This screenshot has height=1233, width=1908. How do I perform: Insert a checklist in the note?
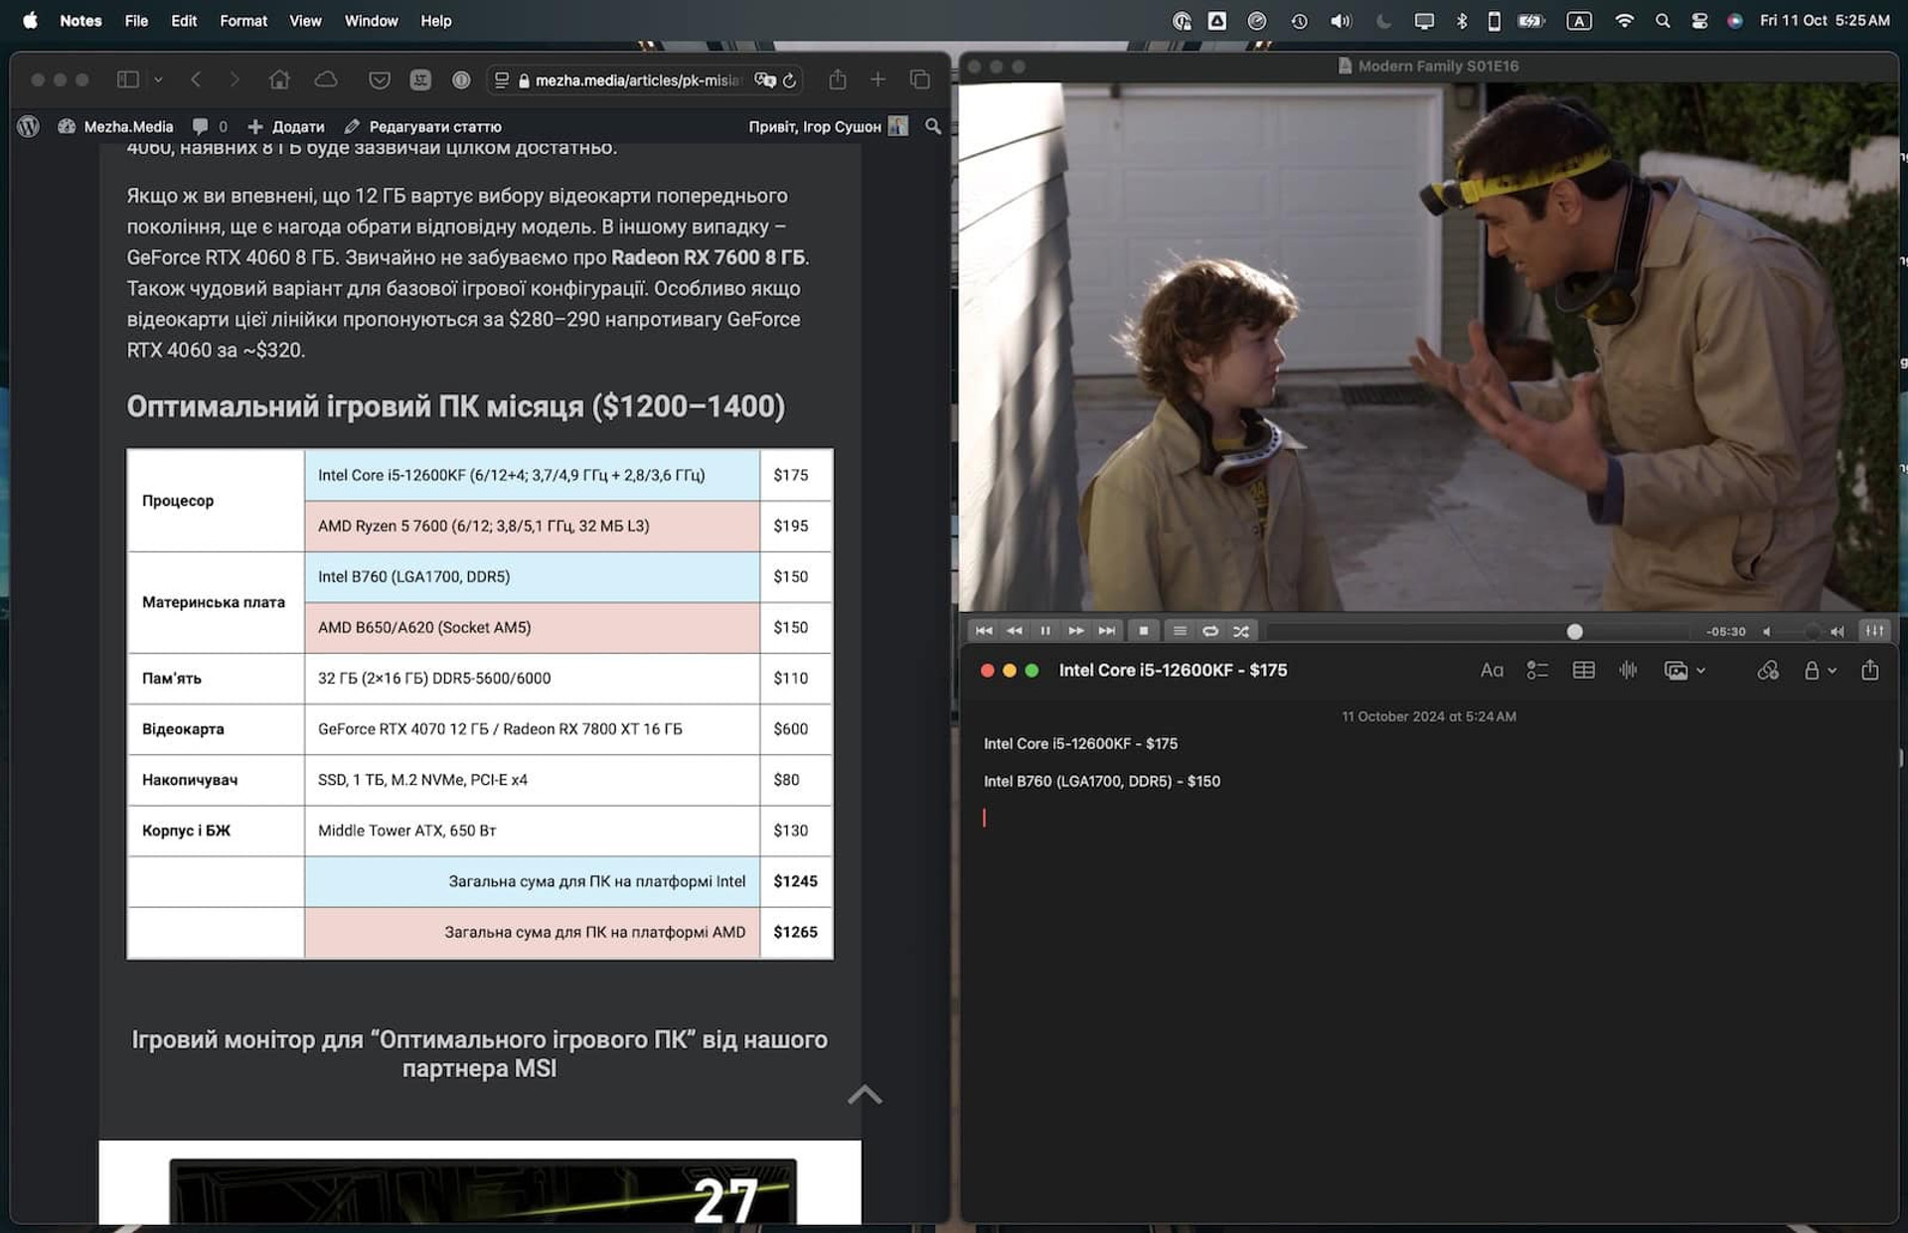(x=1537, y=671)
